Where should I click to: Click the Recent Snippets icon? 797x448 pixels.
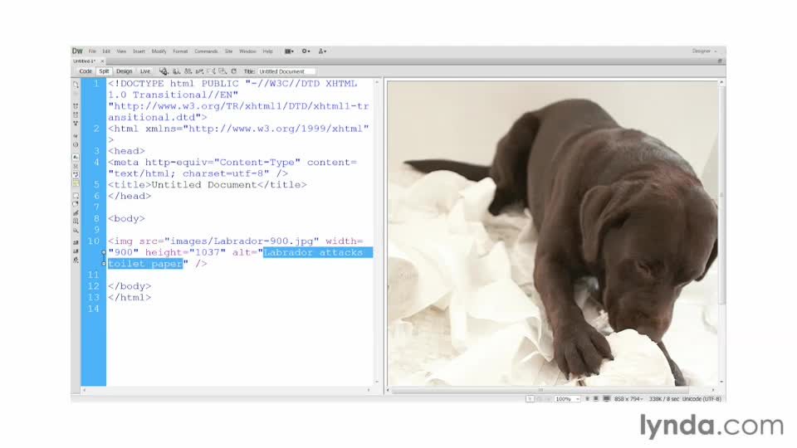click(76, 222)
